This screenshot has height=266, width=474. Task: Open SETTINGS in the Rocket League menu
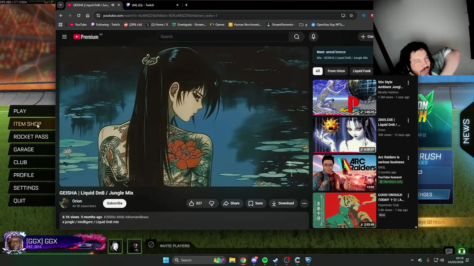point(26,188)
